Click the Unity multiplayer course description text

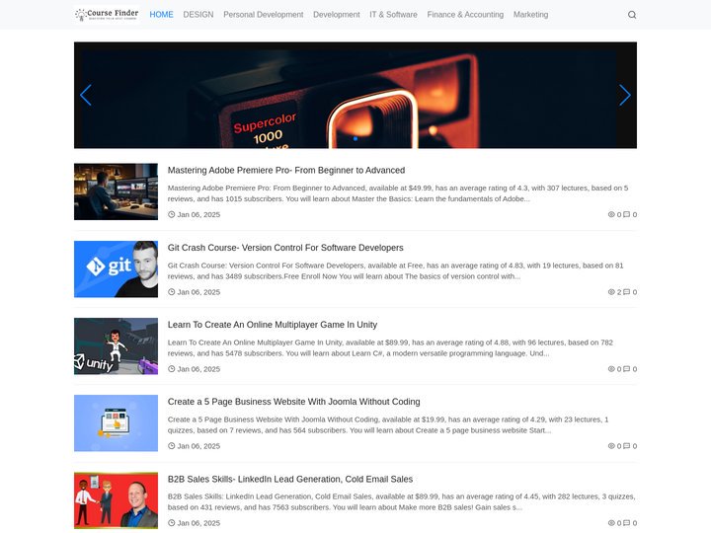coord(390,348)
